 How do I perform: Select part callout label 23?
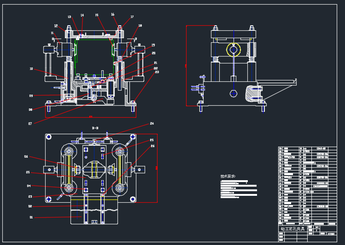point(157,72)
